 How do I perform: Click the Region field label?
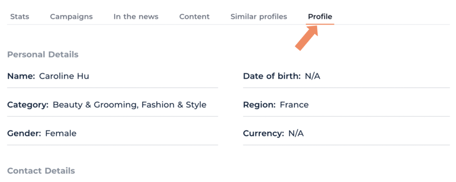pyautogui.click(x=259, y=105)
